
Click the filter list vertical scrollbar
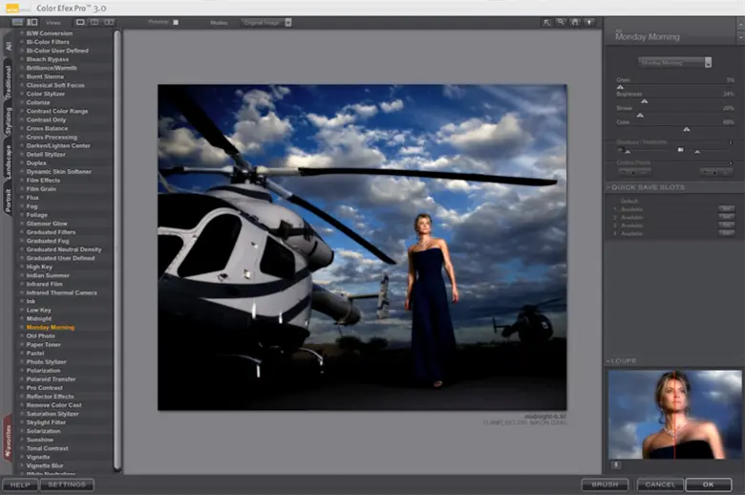(x=117, y=250)
